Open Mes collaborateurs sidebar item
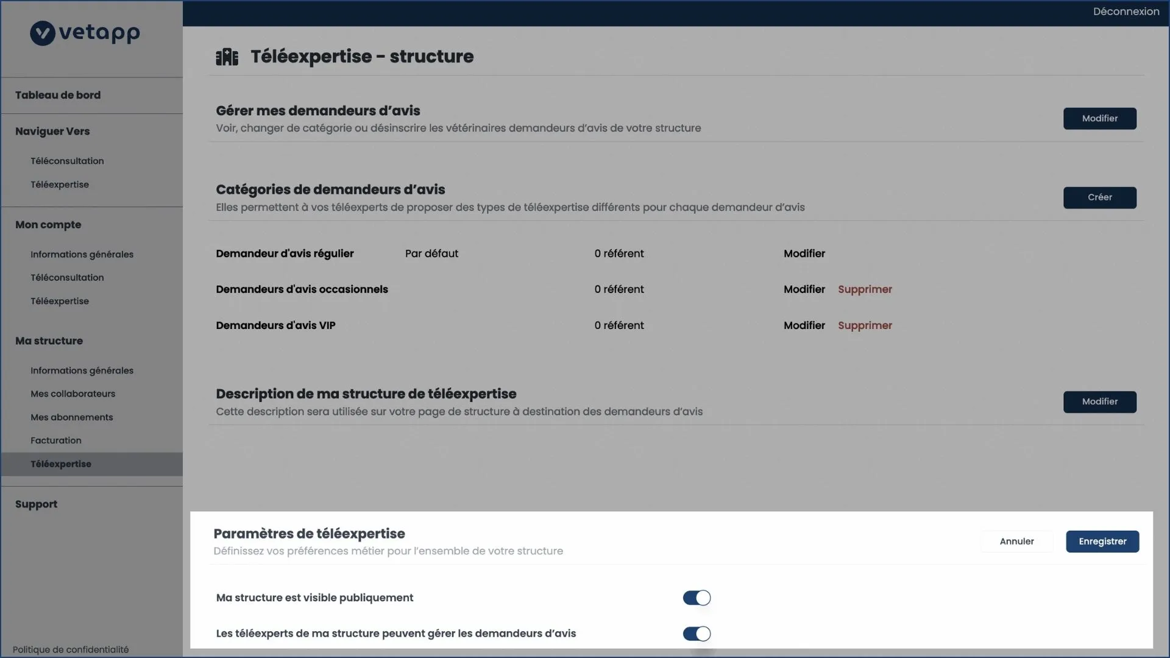Screen dimensions: 1170x658 [73, 394]
